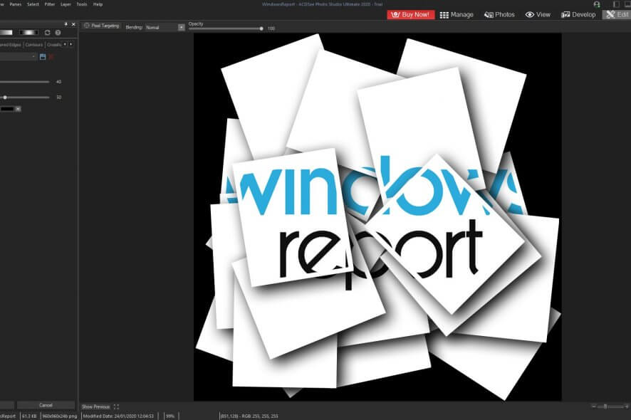
Task: Switch to Manage mode
Action: coord(457,14)
